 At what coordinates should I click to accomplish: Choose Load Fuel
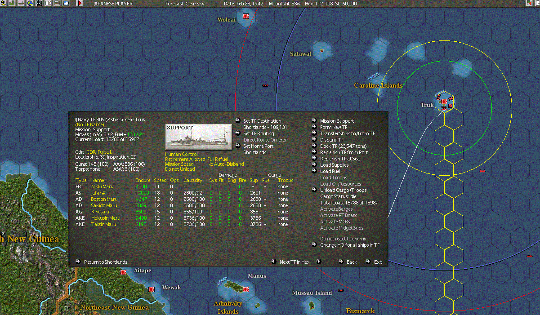(x=330, y=171)
